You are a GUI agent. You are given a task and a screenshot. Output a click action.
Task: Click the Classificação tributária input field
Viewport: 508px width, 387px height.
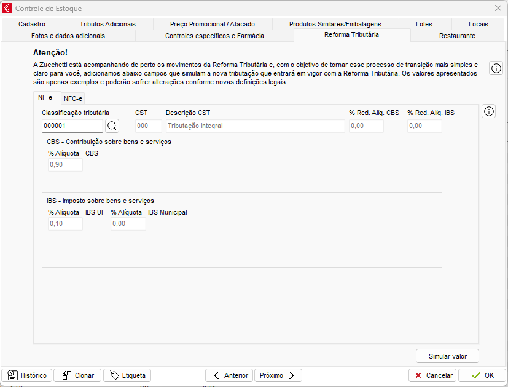pyautogui.click(x=72, y=126)
